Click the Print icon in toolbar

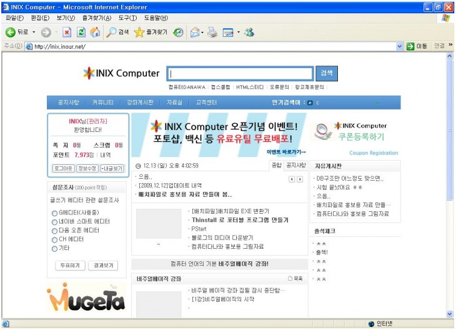tap(212, 32)
